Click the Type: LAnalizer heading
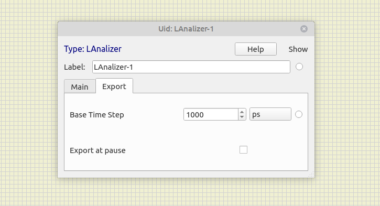The height and width of the screenshot is (206, 380). (x=93, y=49)
